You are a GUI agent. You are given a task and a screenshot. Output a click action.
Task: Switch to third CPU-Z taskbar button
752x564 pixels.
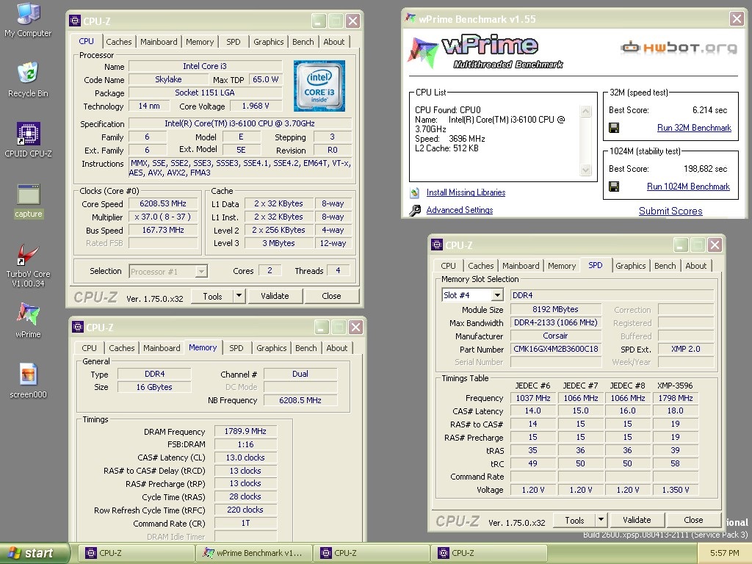tap(488, 553)
